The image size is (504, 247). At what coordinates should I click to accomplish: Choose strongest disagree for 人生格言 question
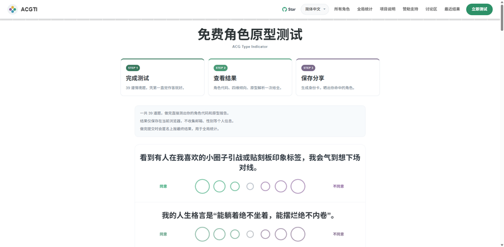pos(297,234)
